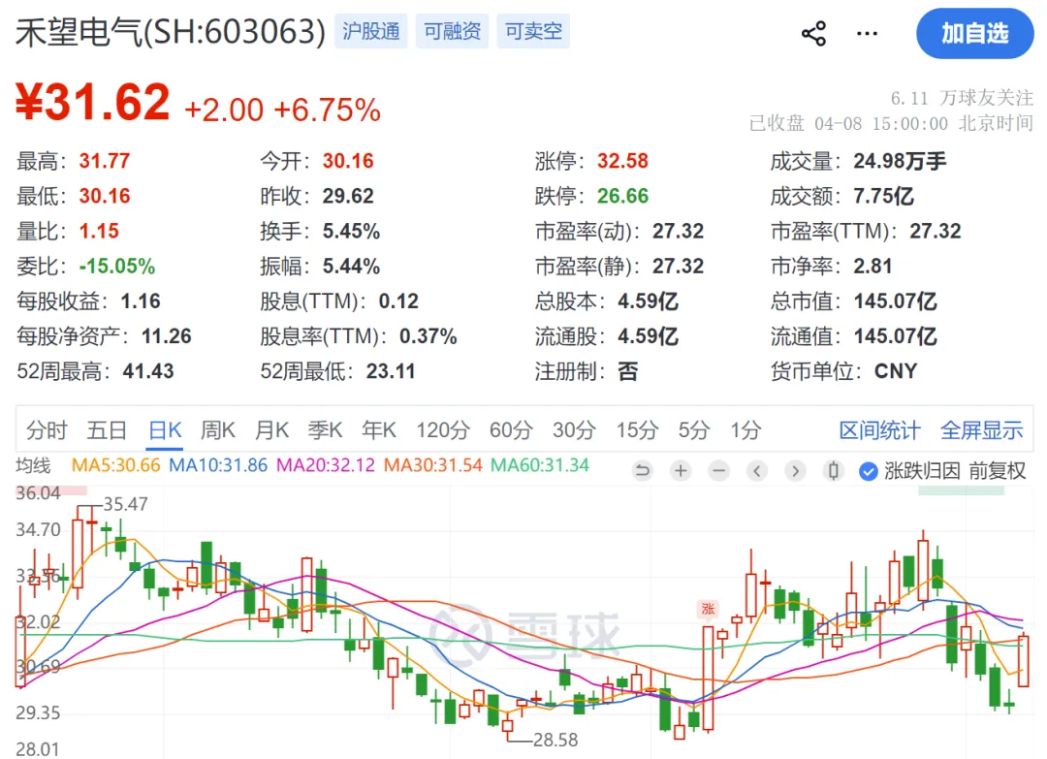Switch to the 30分 chart tab
The width and height of the screenshot is (1047, 759).
coord(574,430)
